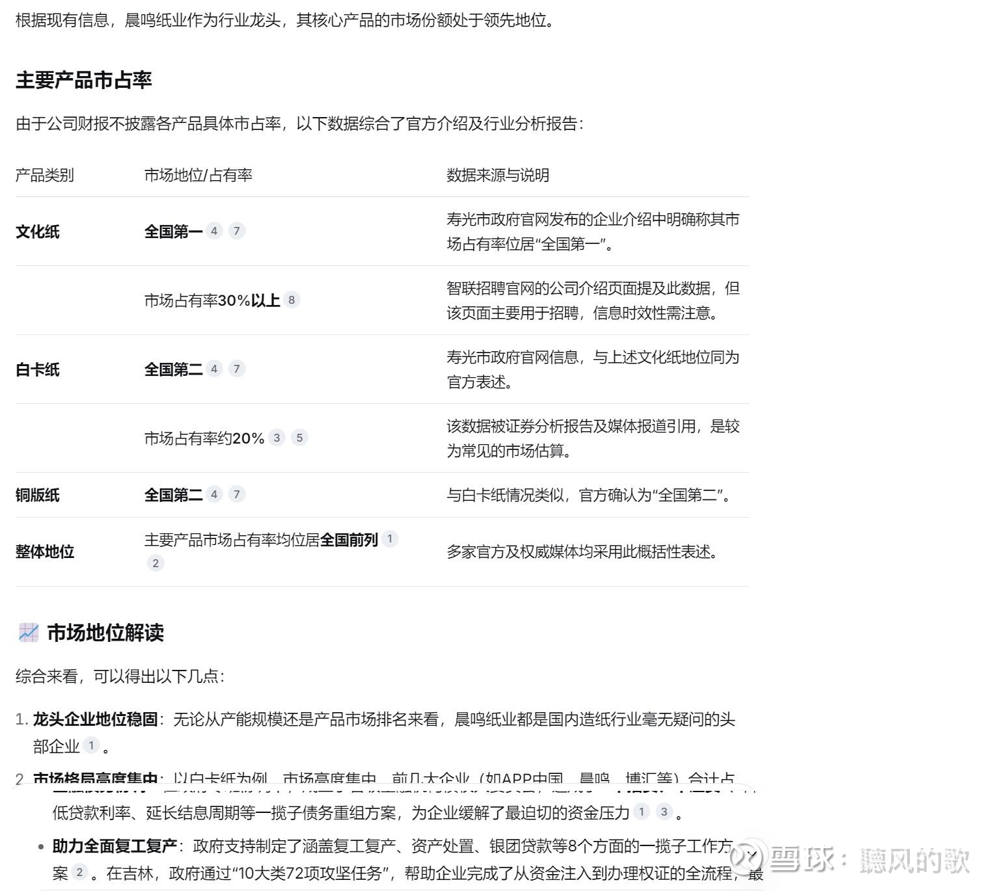Click the 该数据被证券分析报告 source note
The width and height of the screenshot is (999, 891).
coord(593,438)
